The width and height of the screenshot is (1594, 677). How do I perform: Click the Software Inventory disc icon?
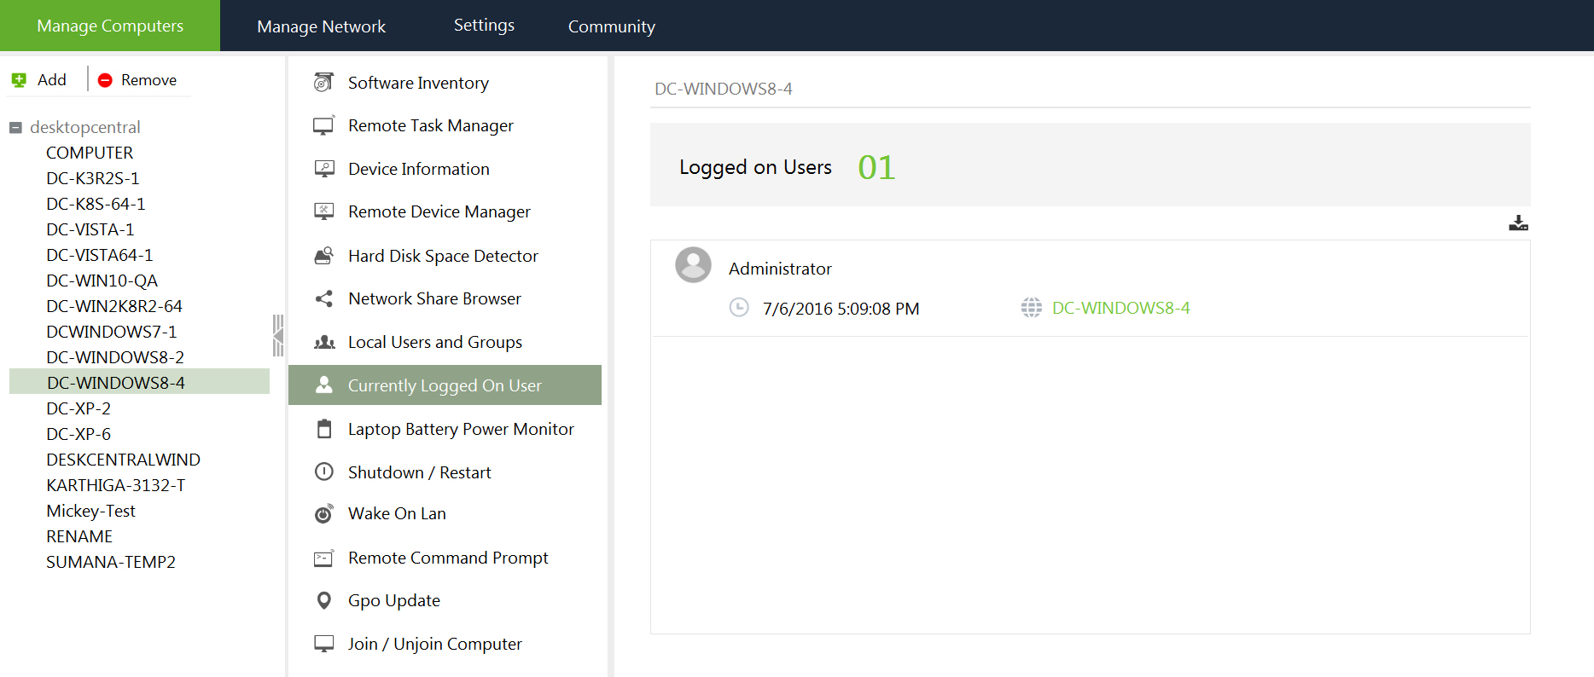coord(323,82)
